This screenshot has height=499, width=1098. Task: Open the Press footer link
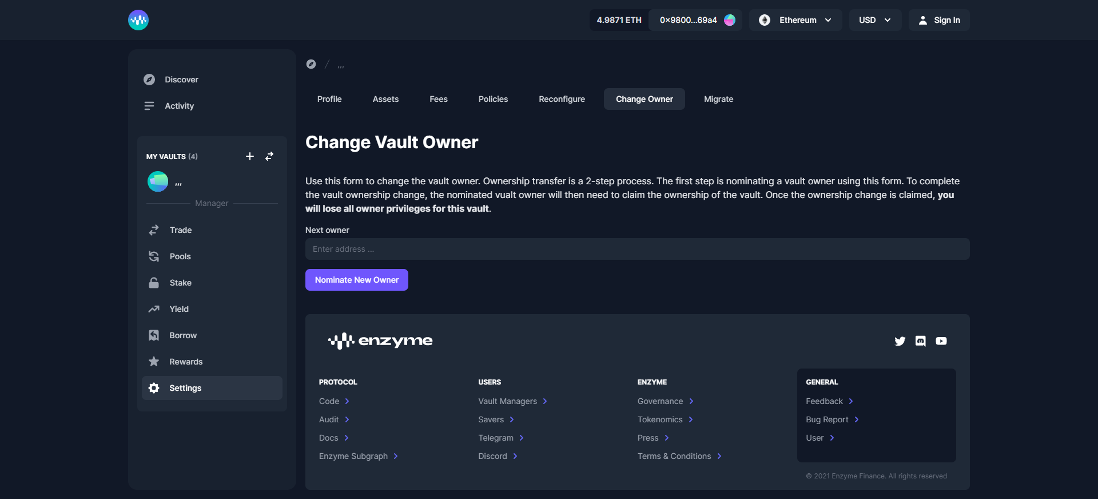pos(654,438)
